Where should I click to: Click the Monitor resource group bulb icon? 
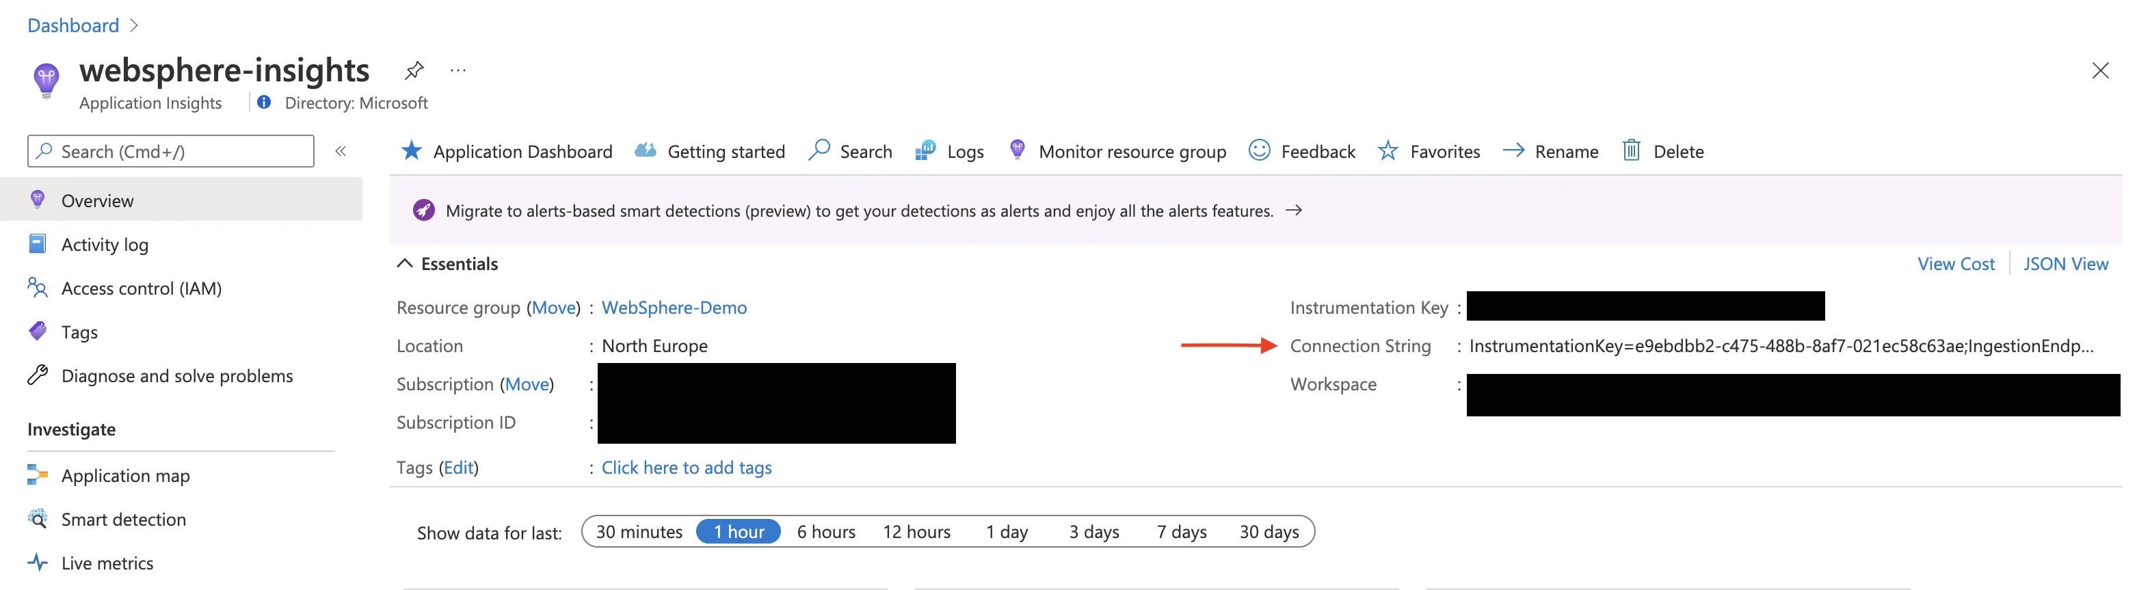click(x=1018, y=150)
